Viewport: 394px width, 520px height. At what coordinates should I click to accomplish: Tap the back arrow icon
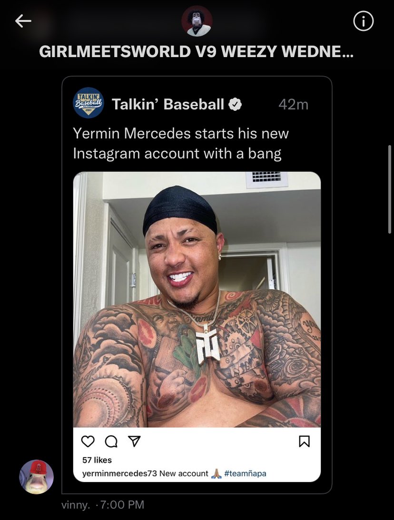23,21
